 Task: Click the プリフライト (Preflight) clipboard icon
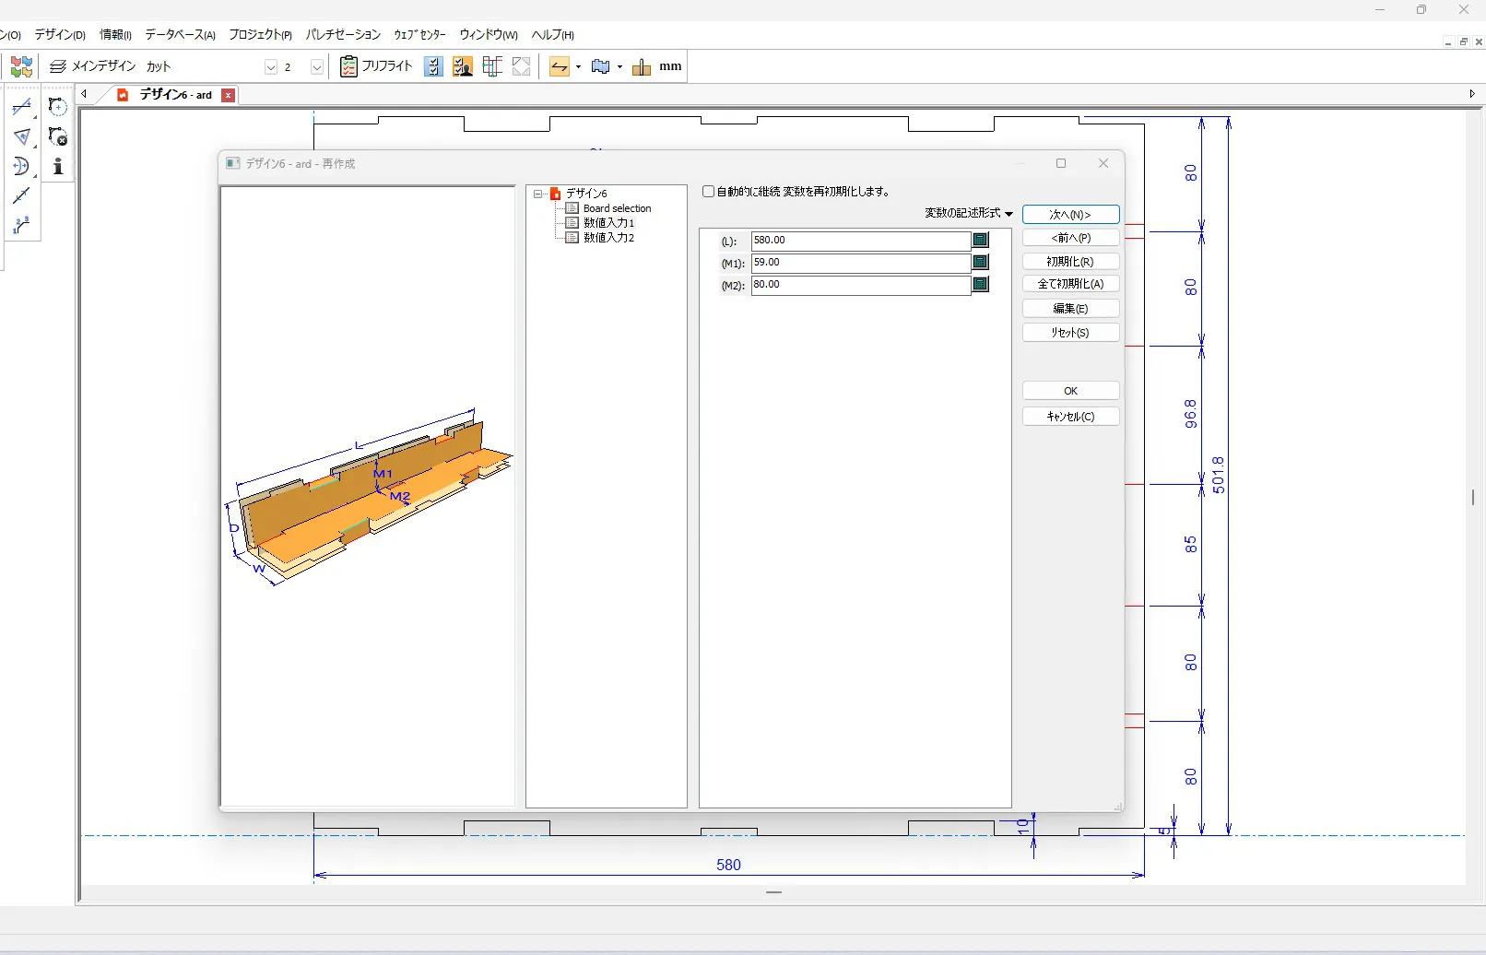pyautogui.click(x=348, y=66)
